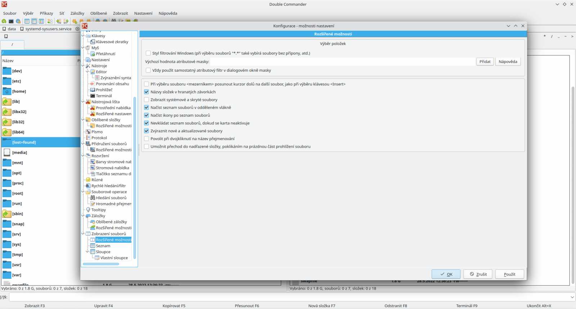Open Terminál settings page in tree
The height and width of the screenshot is (309, 576).
point(104,96)
